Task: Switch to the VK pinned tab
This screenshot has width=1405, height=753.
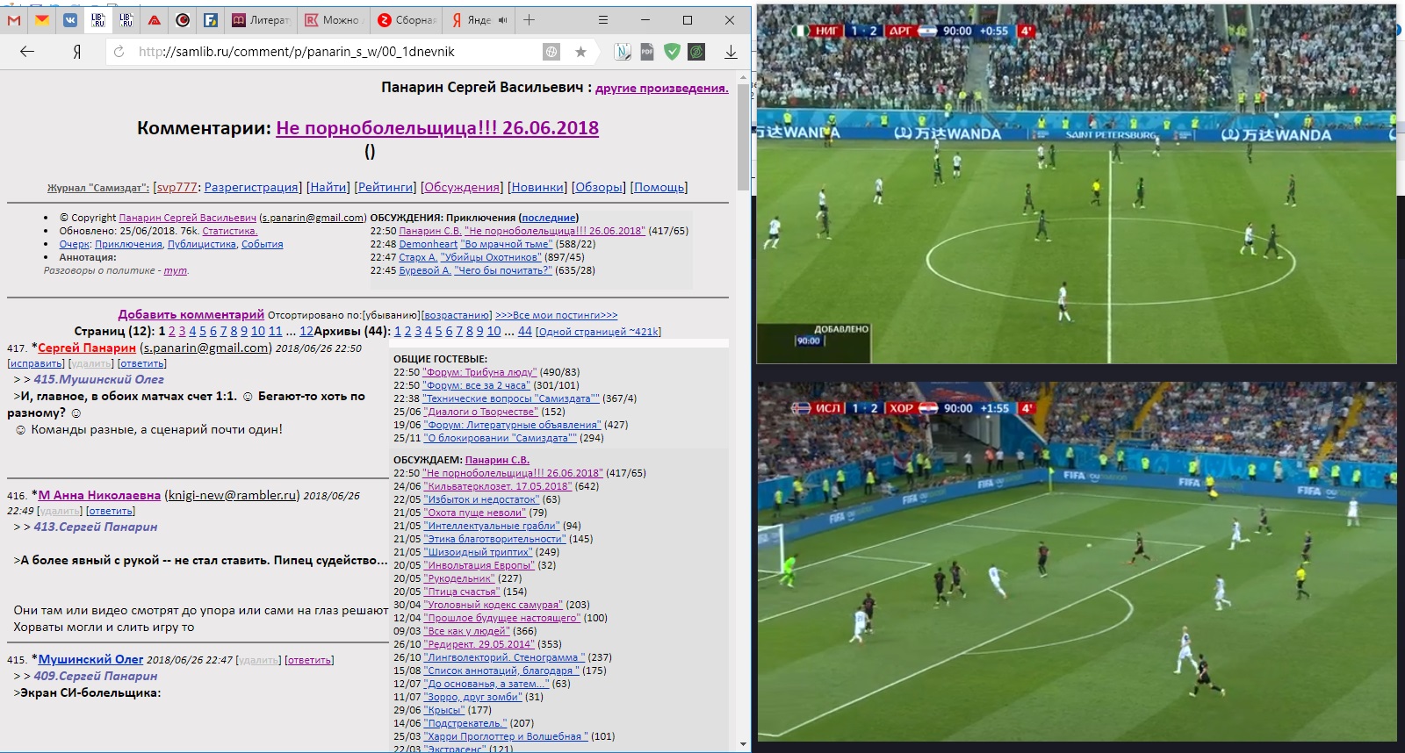Action: point(70,19)
